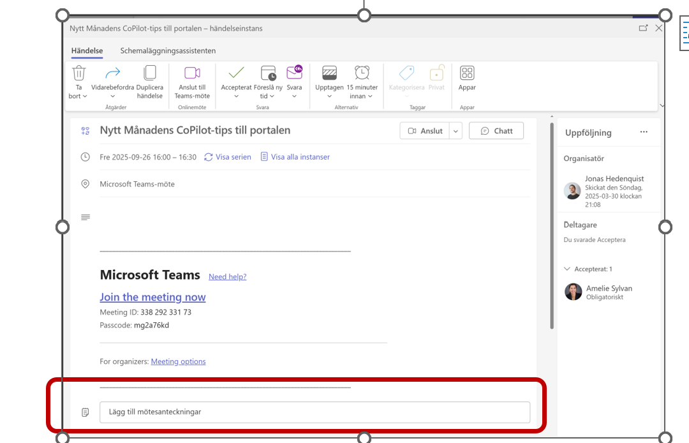The height and width of the screenshot is (443, 689).
Task: Click the clock icon next to meeting date
Action: 85,157
